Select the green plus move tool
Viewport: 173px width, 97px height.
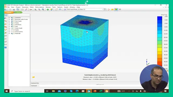(x=48, y=10)
